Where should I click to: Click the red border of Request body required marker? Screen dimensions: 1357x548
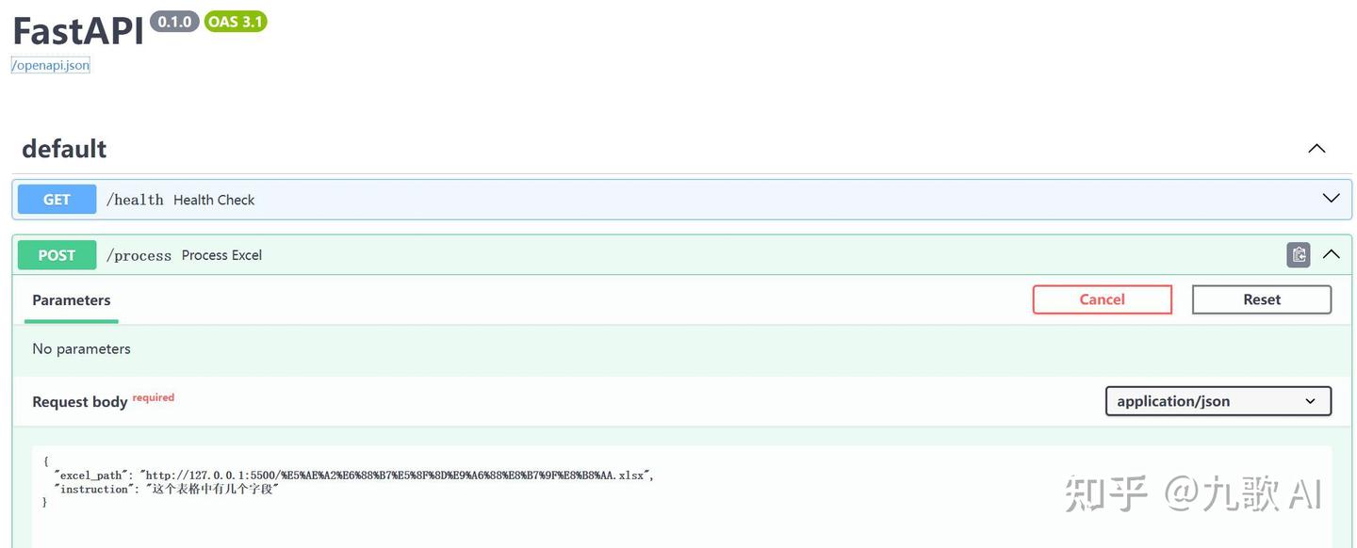[x=153, y=397]
